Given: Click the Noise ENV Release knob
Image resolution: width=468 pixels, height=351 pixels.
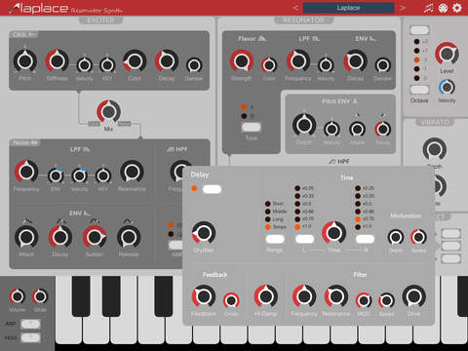Looking at the screenshot, I should (129, 237).
